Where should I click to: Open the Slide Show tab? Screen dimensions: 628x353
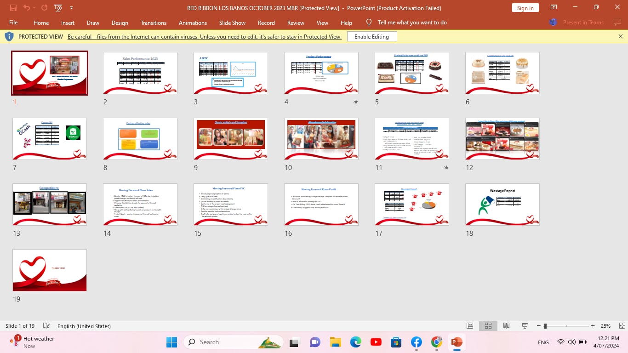pos(232,23)
